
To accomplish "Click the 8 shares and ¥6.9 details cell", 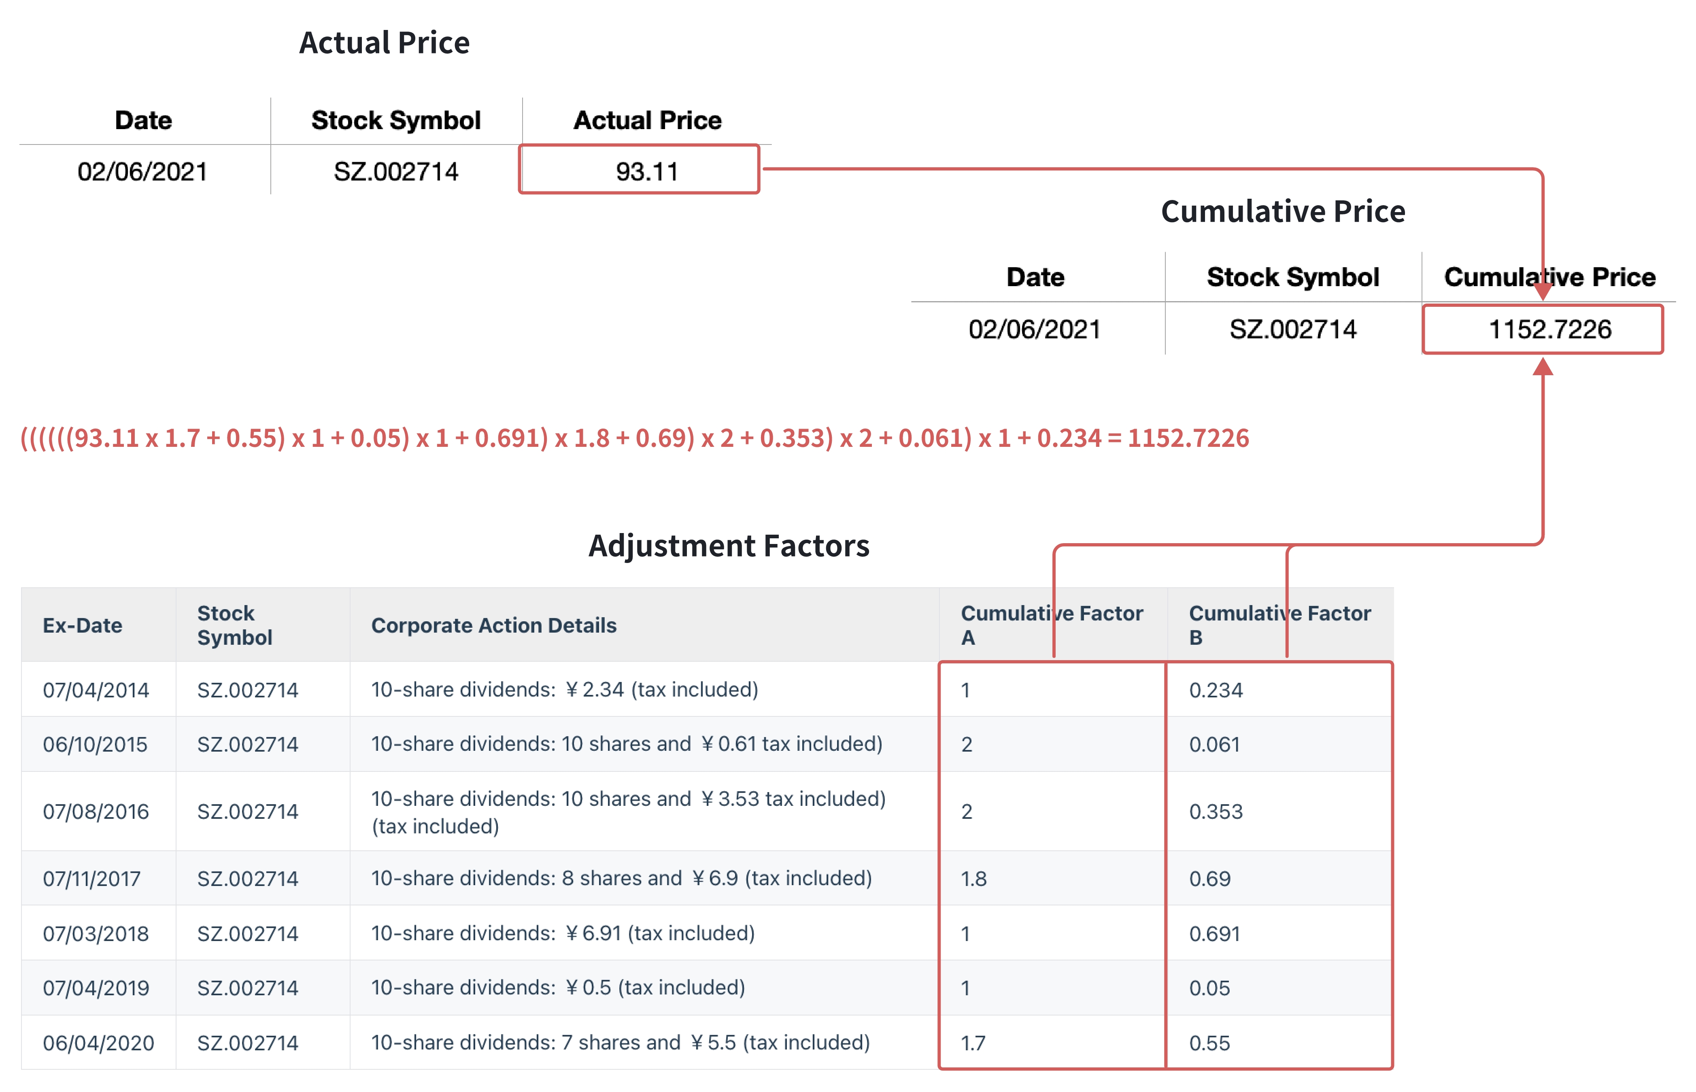I will [621, 879].
